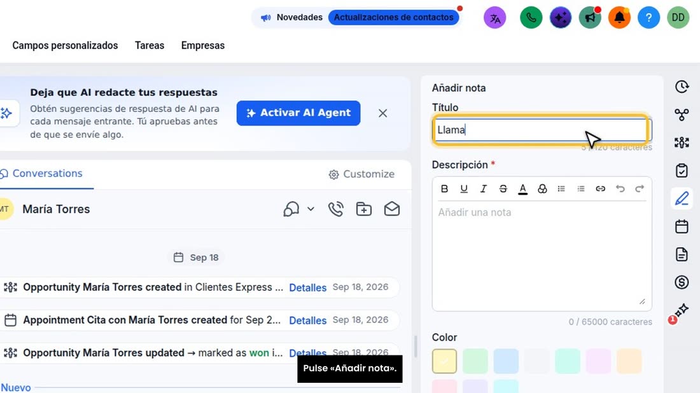
Task: Open the language translation icon
Action: tap(494, 18)
